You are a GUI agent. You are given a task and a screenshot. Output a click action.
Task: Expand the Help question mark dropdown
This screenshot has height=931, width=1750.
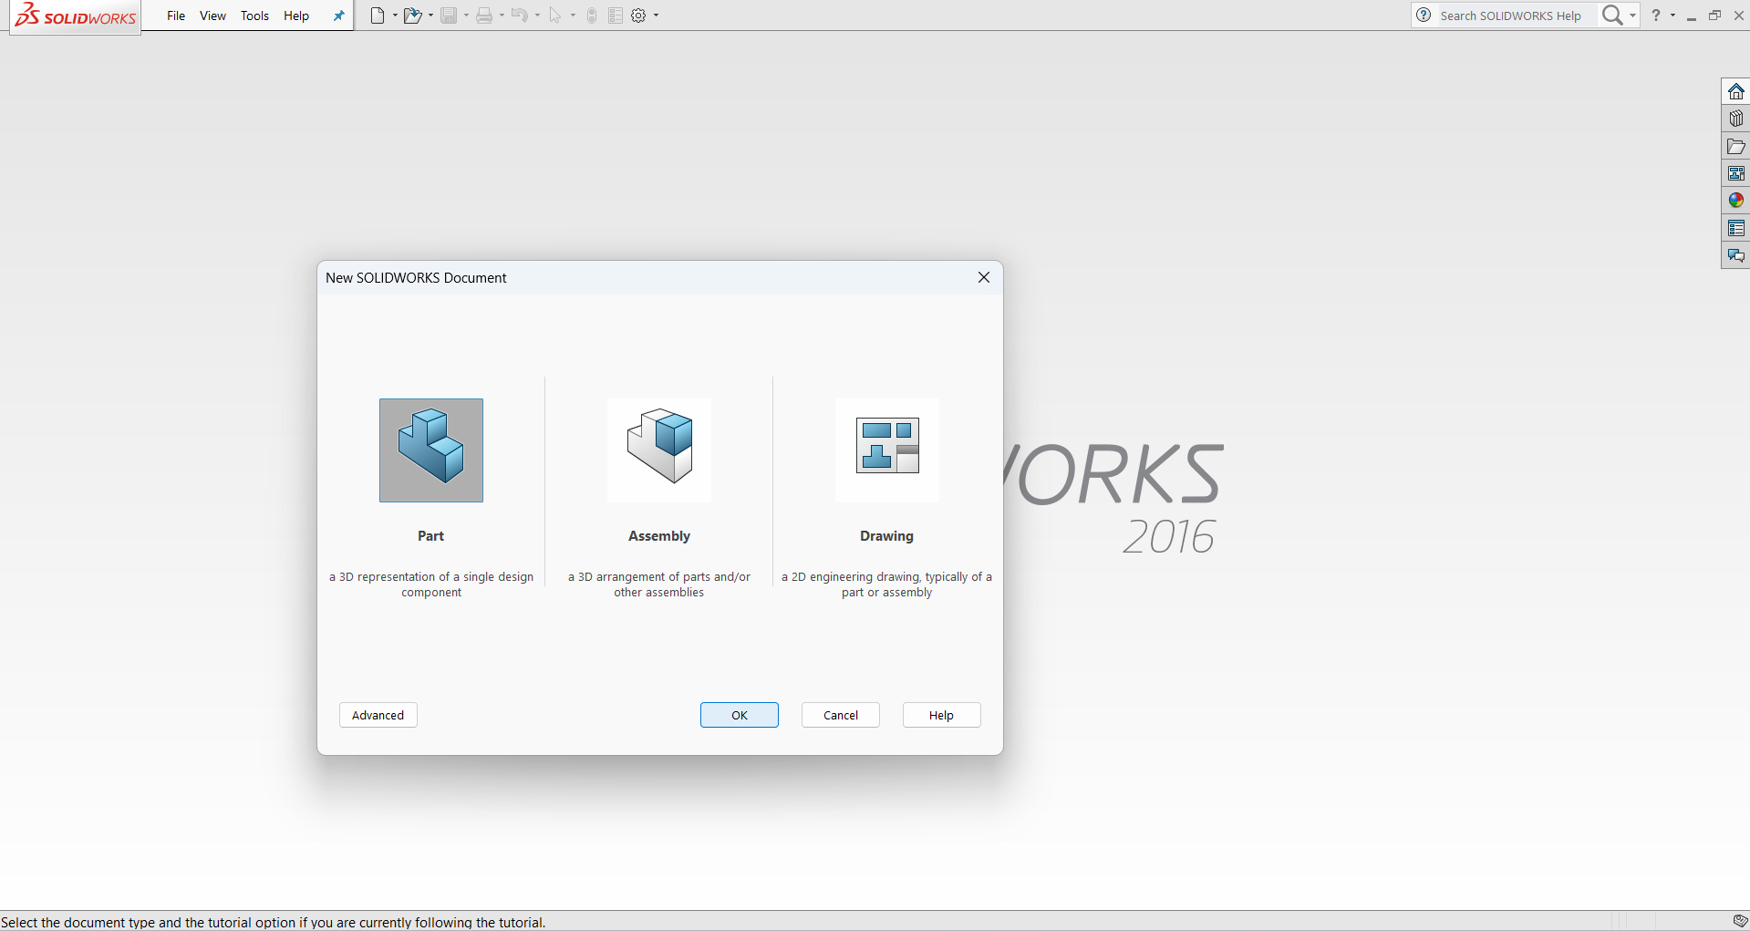(1672, 16)
